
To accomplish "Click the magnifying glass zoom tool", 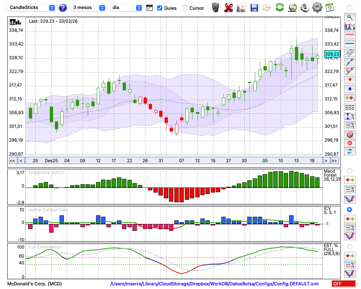I will pyautogui.click(x=350, y=17).
